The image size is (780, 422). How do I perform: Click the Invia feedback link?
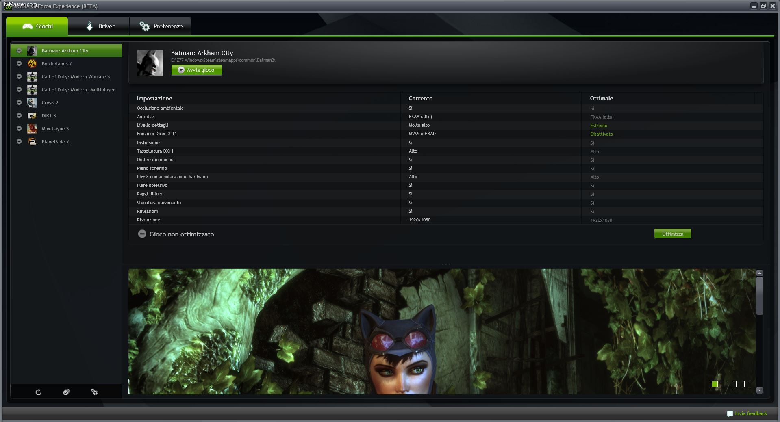coord(751,413)
